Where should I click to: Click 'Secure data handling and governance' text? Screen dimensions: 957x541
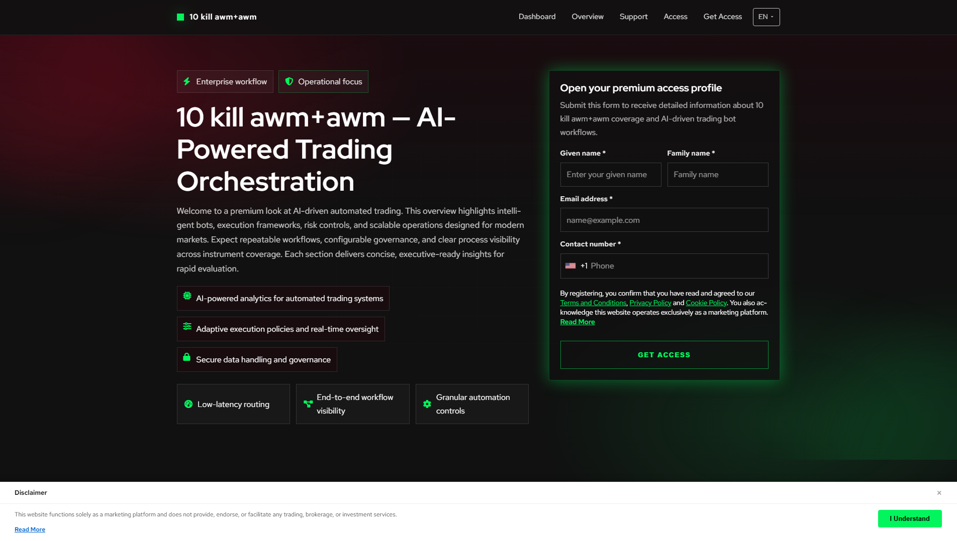263,360
